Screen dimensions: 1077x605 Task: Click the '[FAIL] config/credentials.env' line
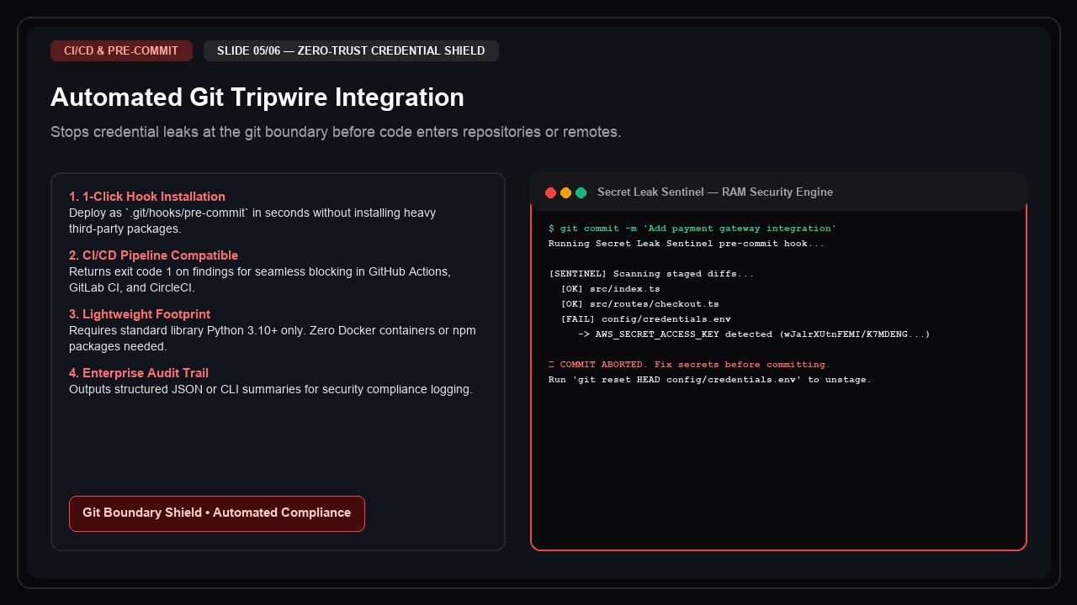point(645,319)
